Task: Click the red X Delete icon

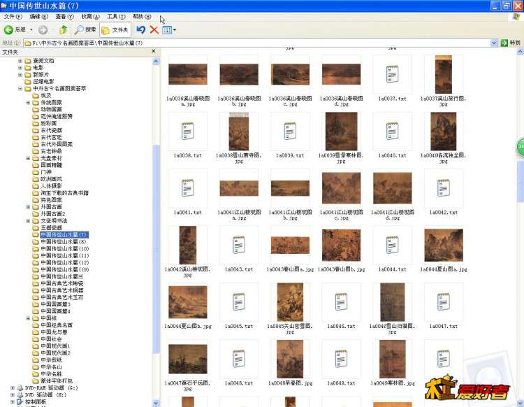Action: click(x=154, y=30)
